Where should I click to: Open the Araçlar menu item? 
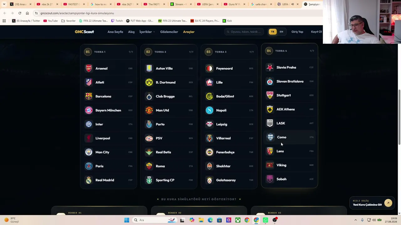(x=189, y=32)
